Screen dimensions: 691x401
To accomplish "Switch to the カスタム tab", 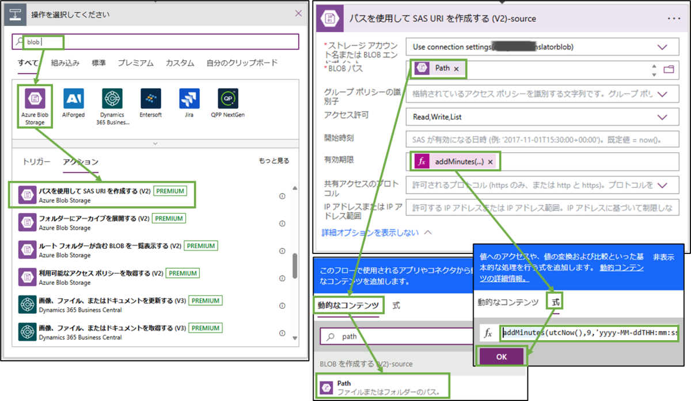I will coord(179,63).
